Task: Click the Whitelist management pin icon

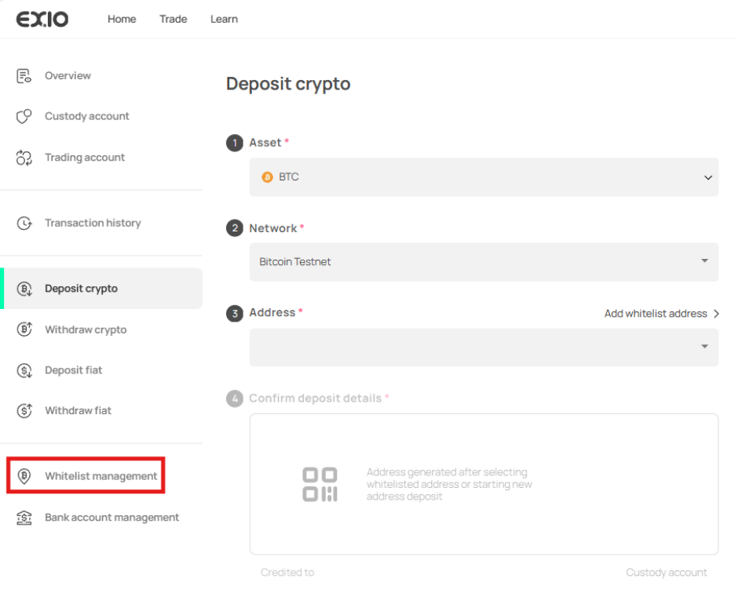Action: coord(24,477)
